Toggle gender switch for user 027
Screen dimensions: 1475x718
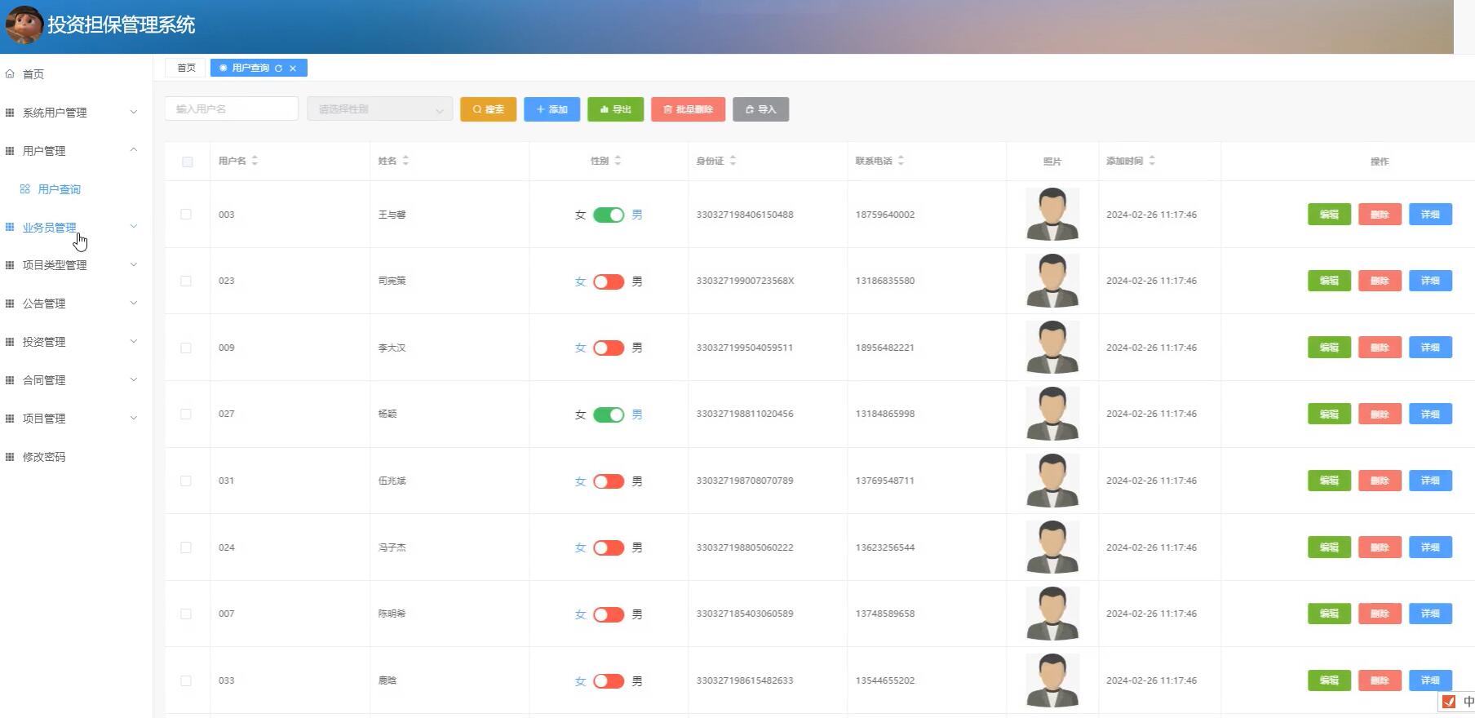tap(609, 414)
